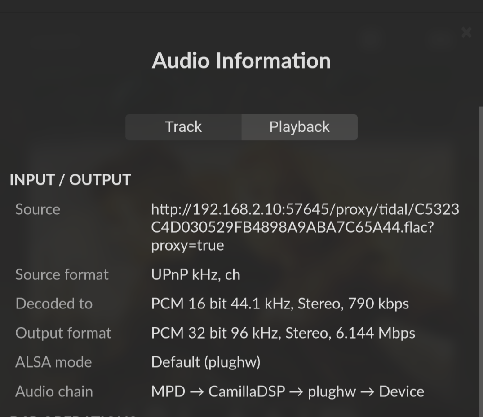The image size is (483, 417).
Task: Click the Output format label
Action: pos(63,333)
